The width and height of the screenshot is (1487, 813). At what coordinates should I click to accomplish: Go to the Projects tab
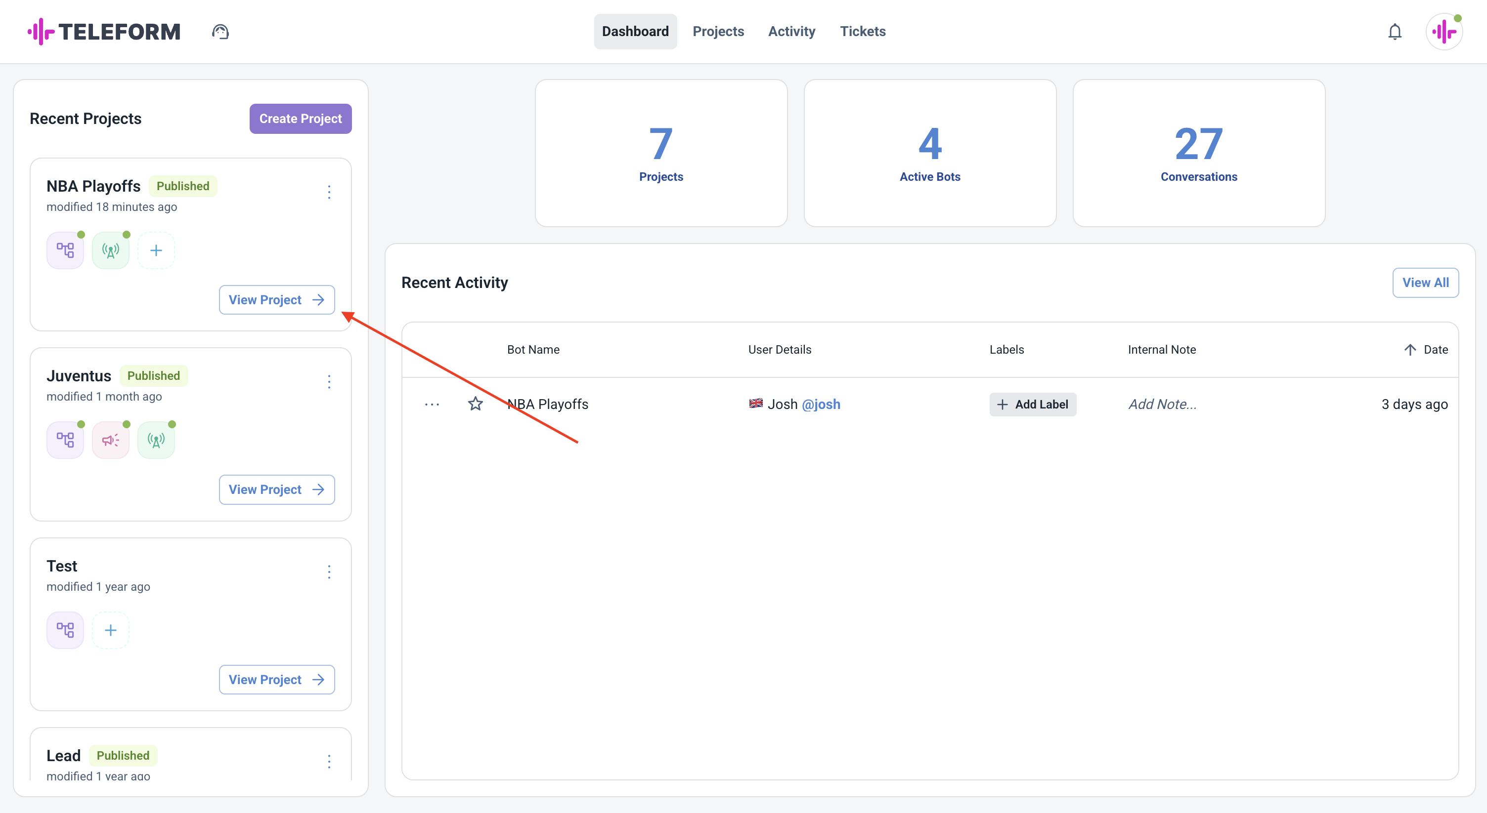(x=718, y=32)
